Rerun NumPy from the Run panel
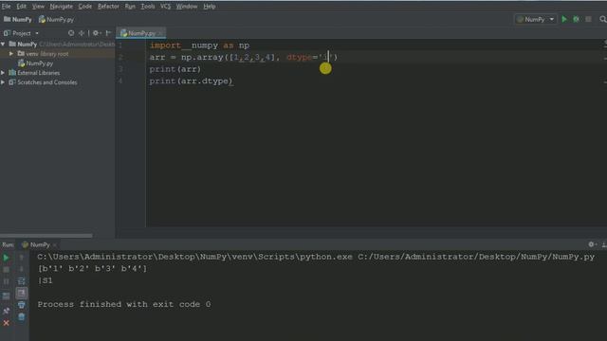Image resolution: width=607 pixels, height=341 pixels. pos(7,258)
